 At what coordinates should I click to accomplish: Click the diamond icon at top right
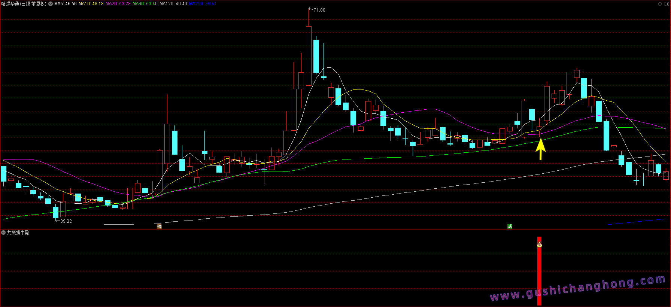click(660, 4)
